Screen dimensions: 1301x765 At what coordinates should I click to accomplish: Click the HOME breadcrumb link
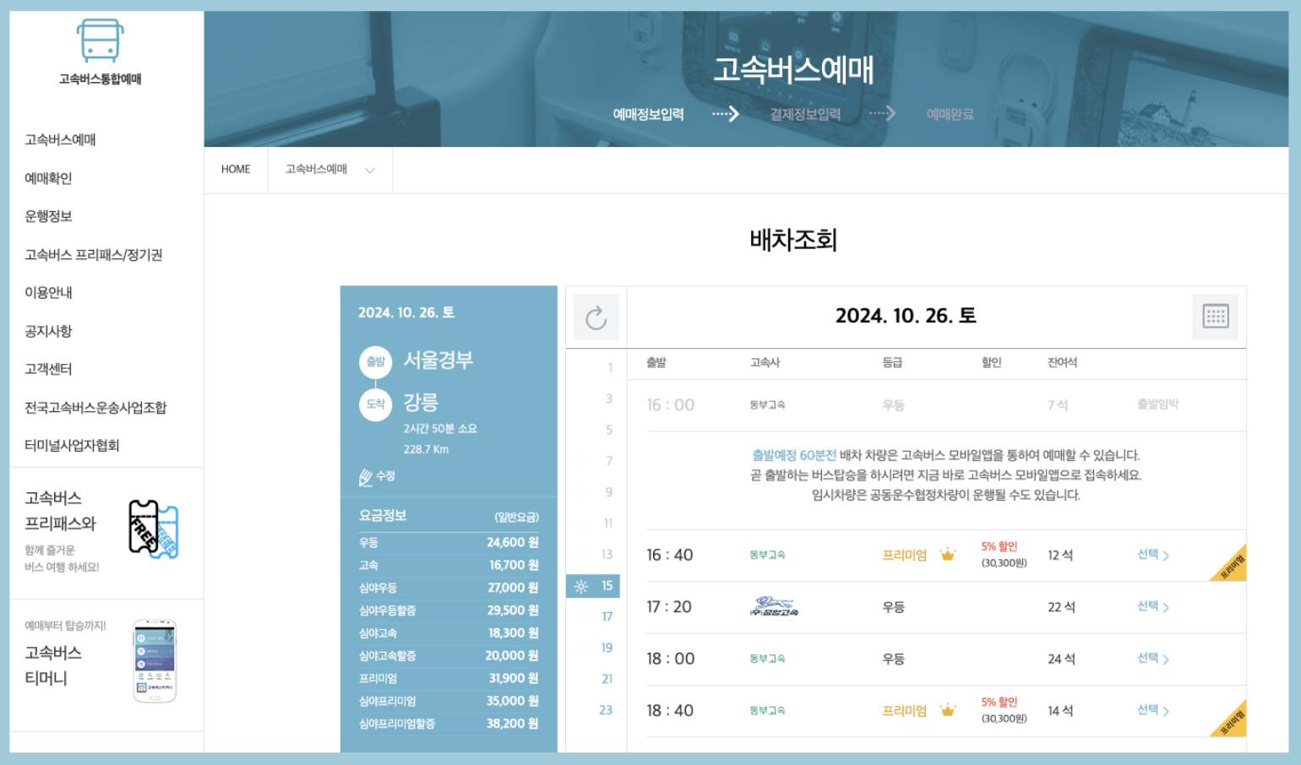[x=237, y=170]
